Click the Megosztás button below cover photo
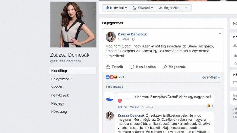Screen dimensions: 237x133 click(x=169, y=8)
